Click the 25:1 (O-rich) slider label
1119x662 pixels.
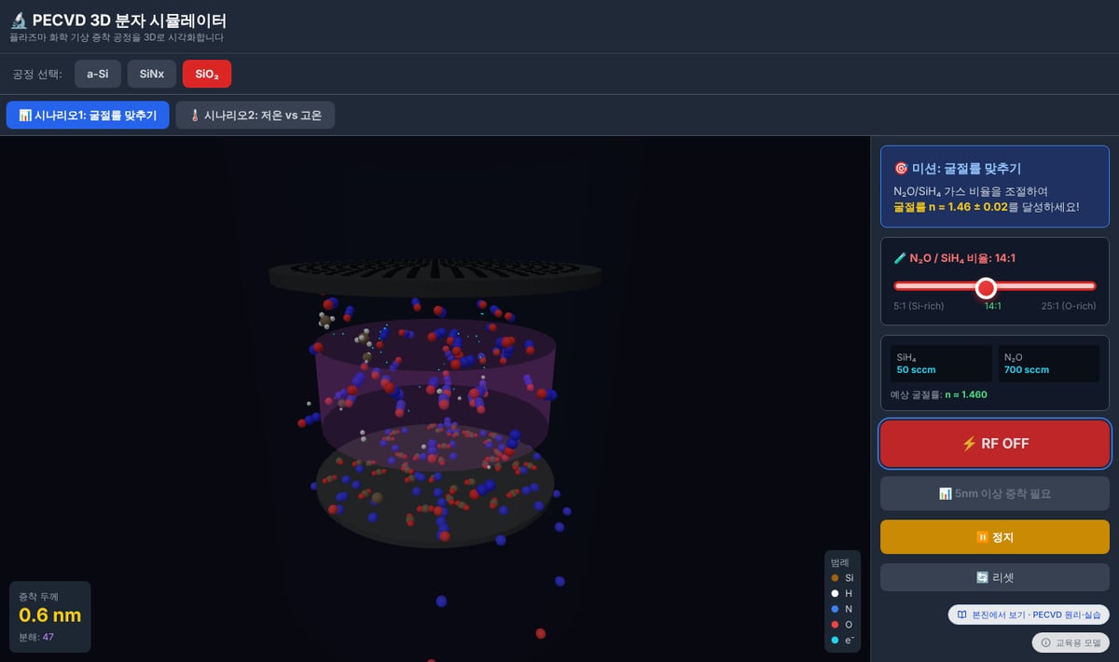(1069, 306)
